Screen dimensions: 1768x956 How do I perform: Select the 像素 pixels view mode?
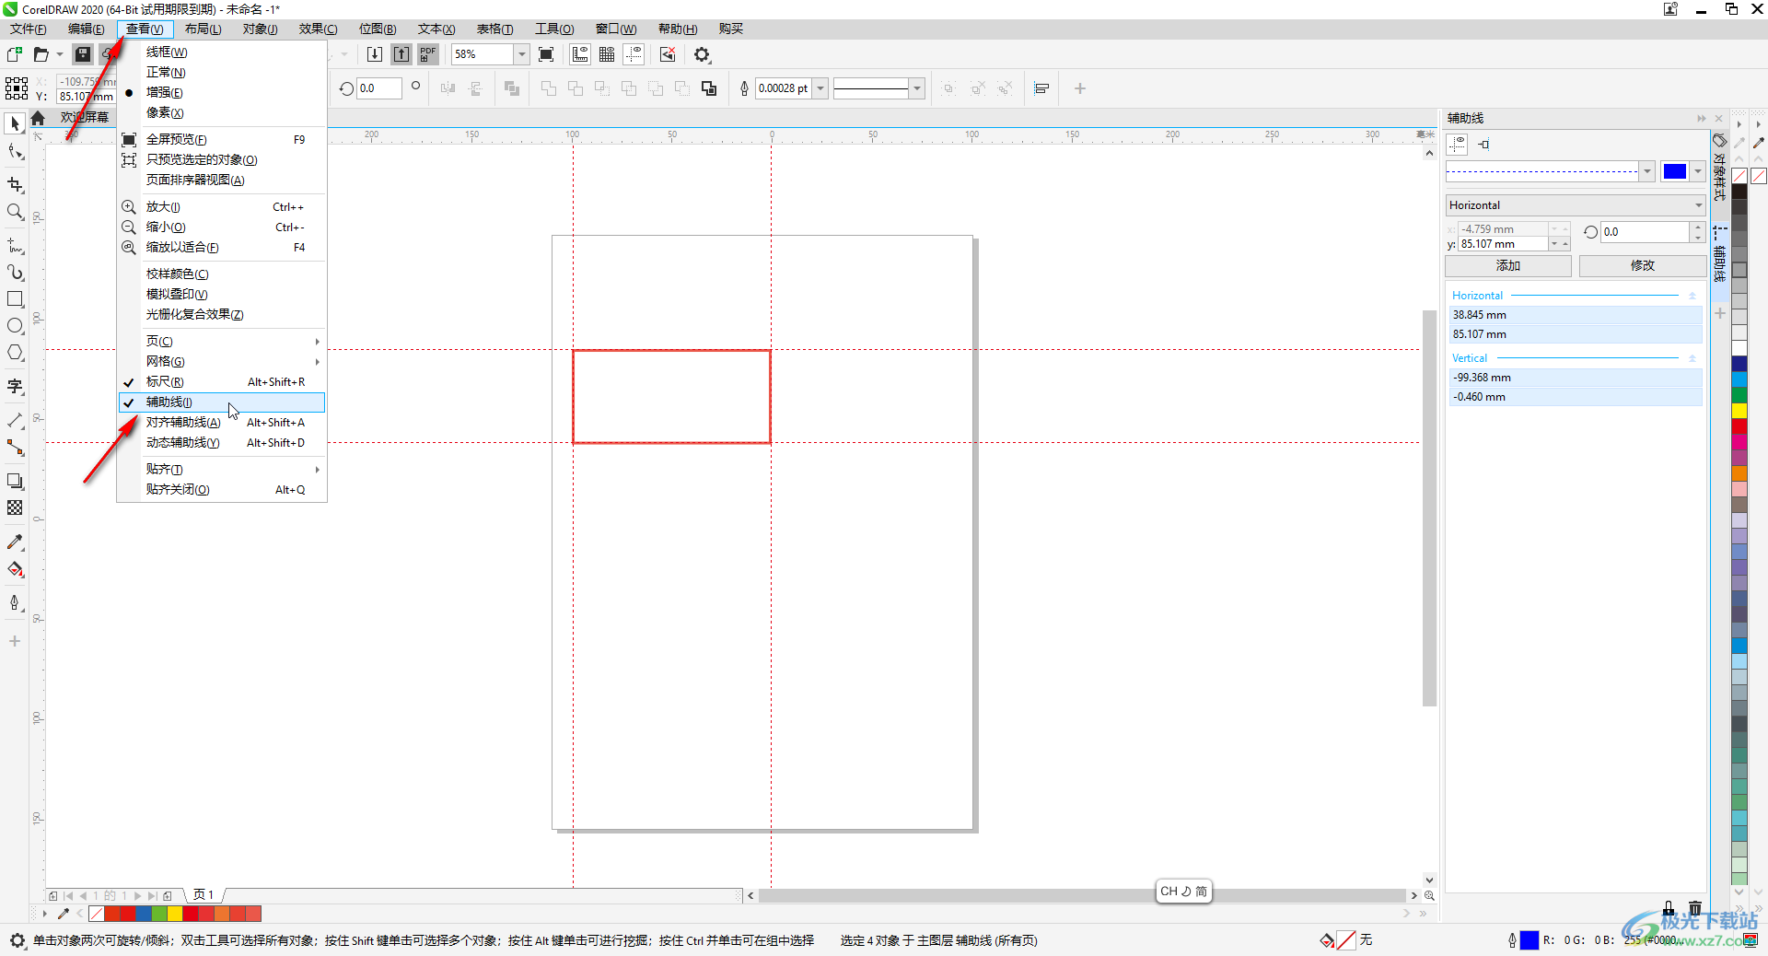tap(222, 113)
